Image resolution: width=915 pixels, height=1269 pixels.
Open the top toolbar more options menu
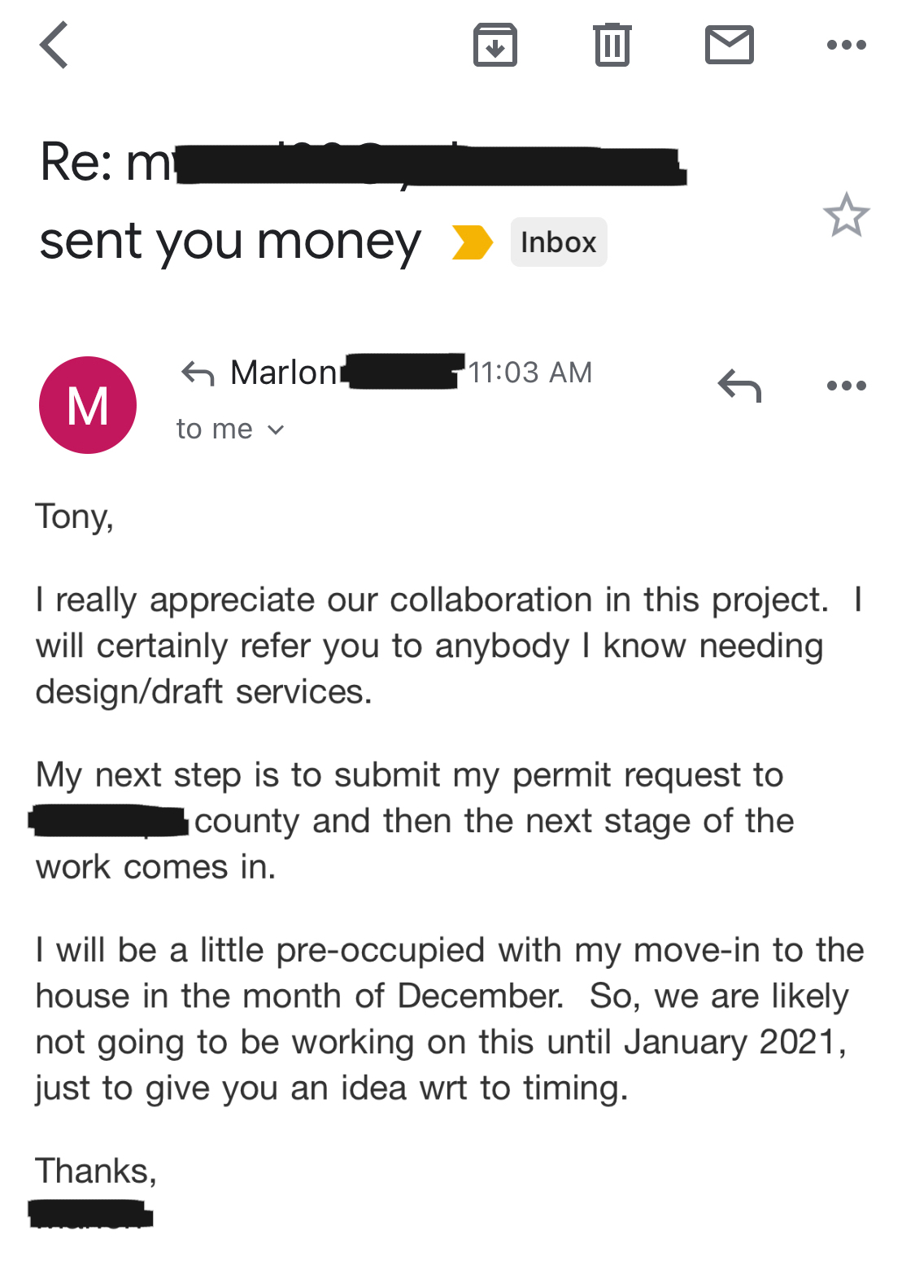pos(846,45)
